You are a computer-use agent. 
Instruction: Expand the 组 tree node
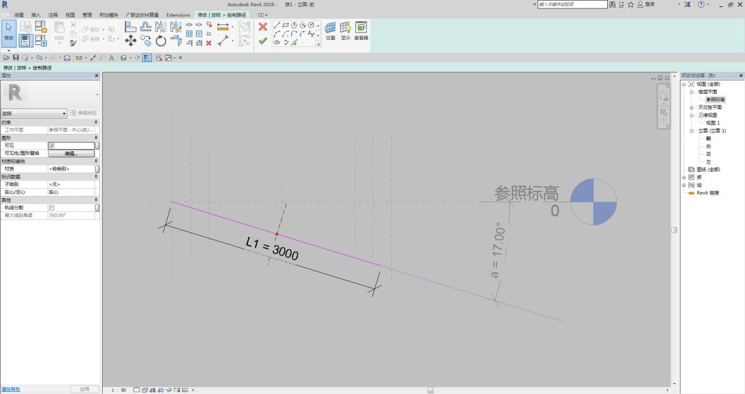click(684, 185)
